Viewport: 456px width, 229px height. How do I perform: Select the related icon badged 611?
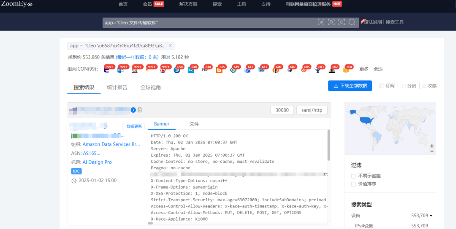click(261, 70)
